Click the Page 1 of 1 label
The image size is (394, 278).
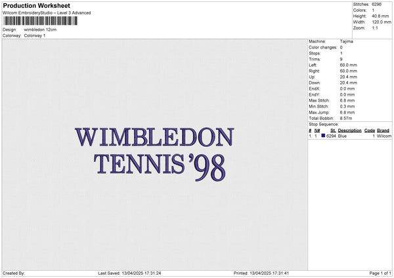380,273
